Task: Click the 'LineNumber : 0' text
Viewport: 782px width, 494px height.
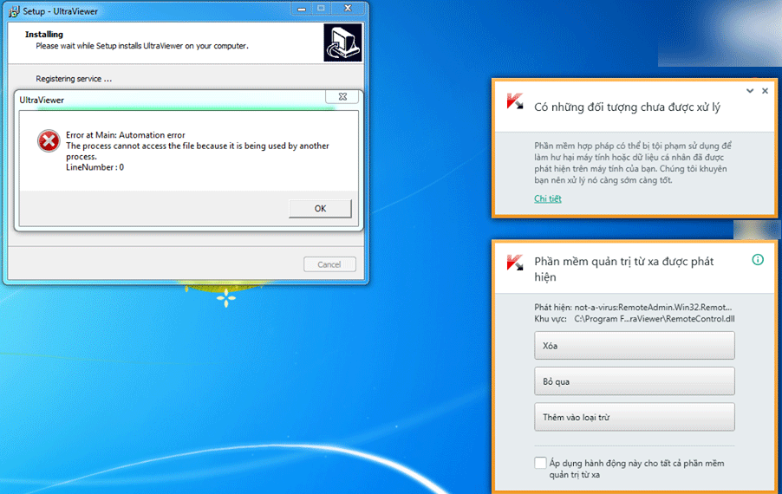Action: coord(94,167)
